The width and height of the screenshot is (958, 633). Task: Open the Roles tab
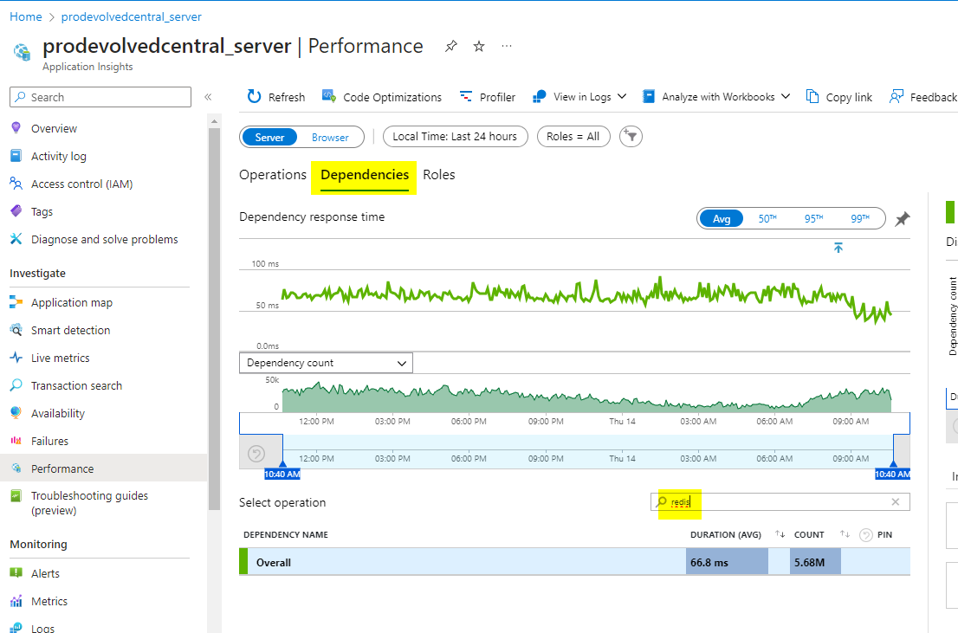(x=439, y=174)
